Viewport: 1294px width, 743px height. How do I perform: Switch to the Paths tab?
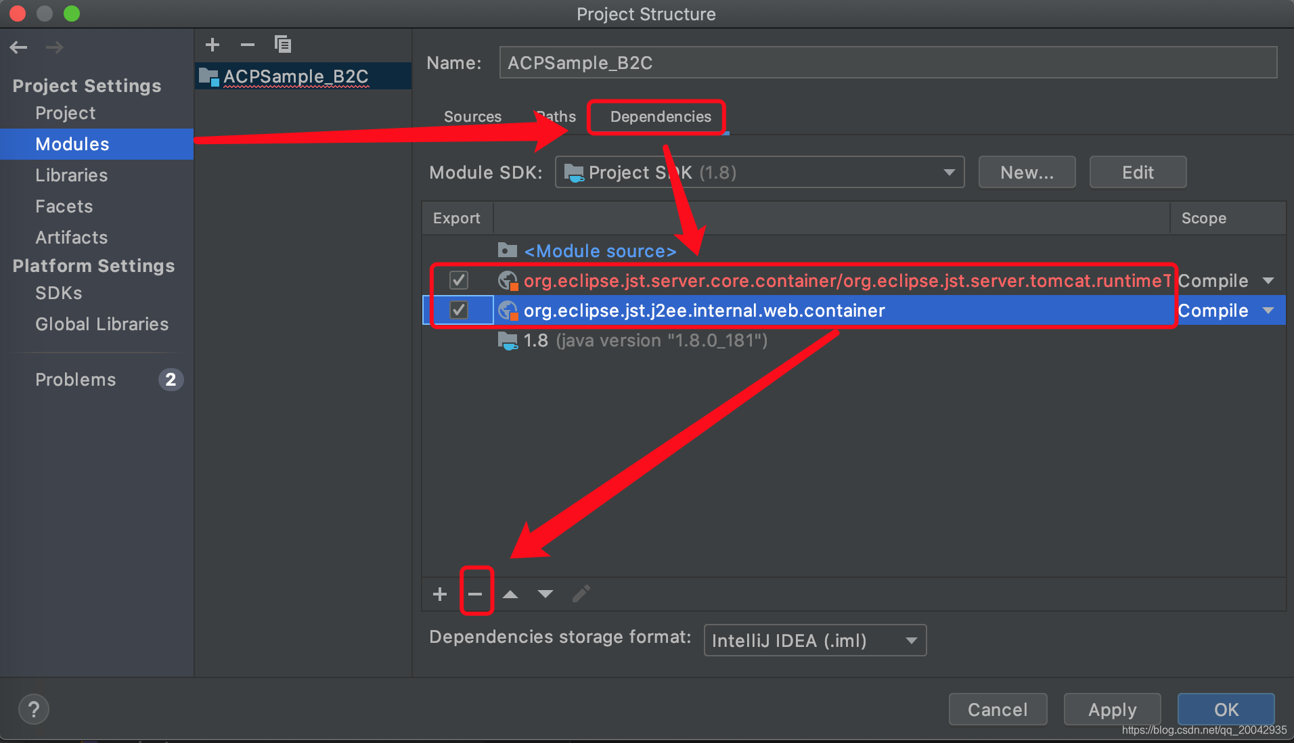tap(556, 116)
